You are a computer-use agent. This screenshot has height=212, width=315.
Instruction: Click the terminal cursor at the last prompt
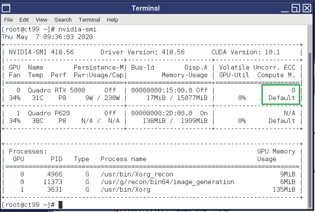click(60, 205)
